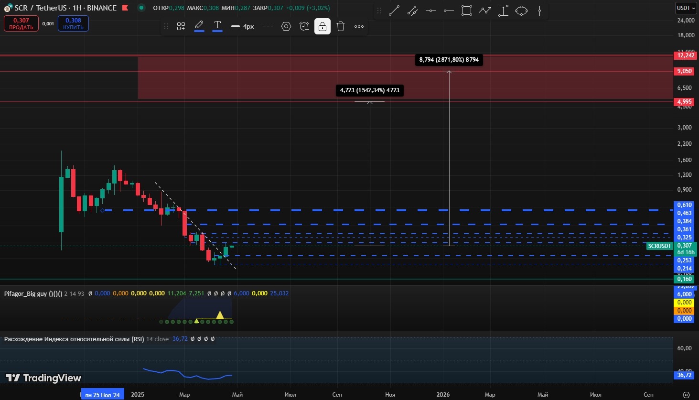Click the SCR / TetherUS symbol title
Screen dimensions: 699x400
[65, 8]
